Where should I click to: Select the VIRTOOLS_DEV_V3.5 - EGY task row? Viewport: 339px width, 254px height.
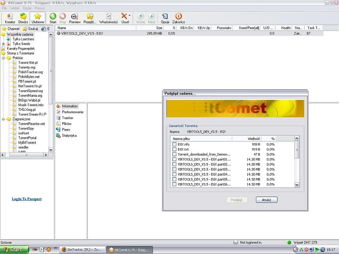pos(189,33)
